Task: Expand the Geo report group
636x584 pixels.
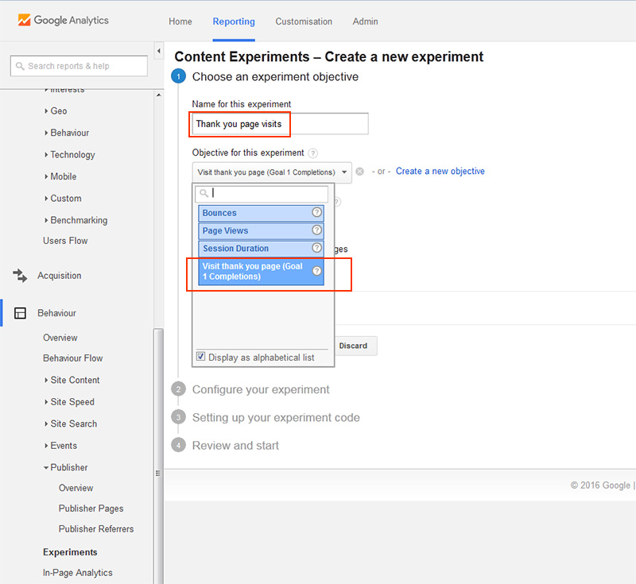Action: click(x=56, y=111)
